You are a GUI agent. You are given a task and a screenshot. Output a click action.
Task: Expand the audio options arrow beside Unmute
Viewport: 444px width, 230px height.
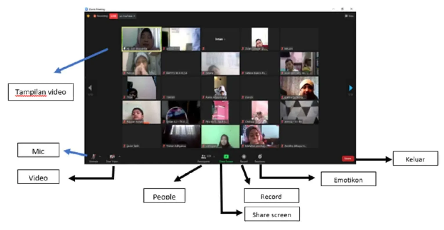(100, 157)
